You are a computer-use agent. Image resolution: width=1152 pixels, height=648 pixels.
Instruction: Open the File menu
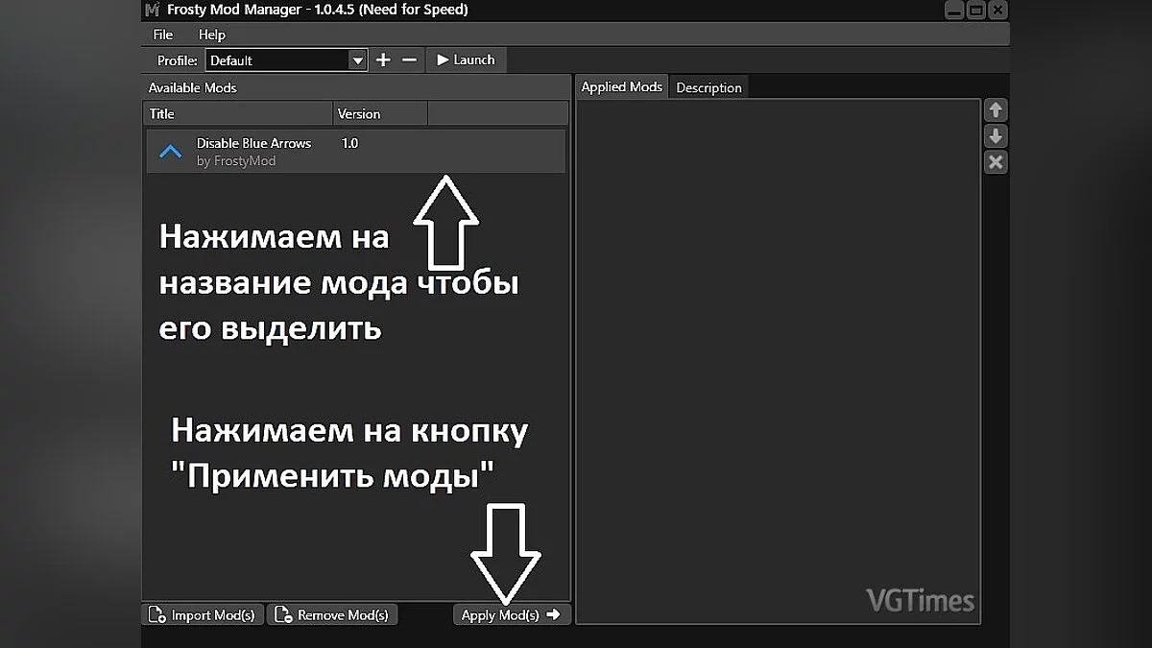[x=161, y=35]
